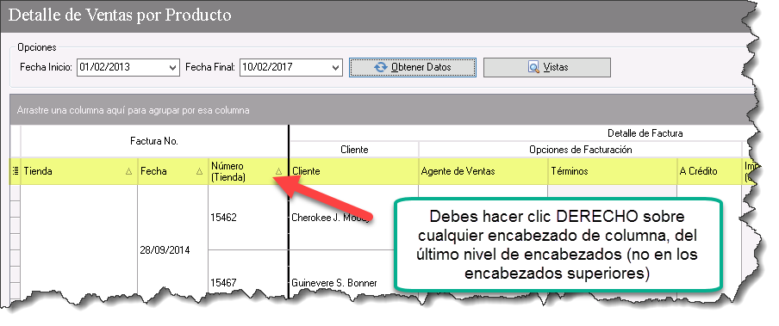Click the Términos column header

(613, 171)
